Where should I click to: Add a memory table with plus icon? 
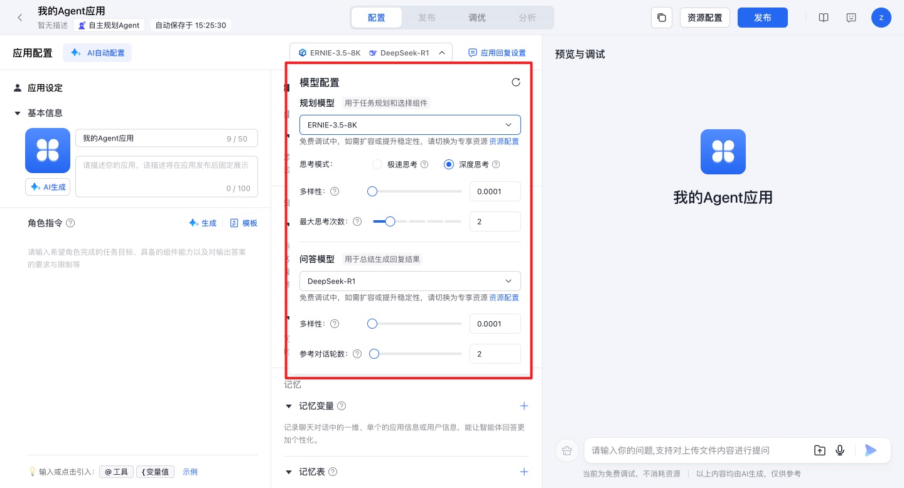pyautogui.click(x=524, y=472)
